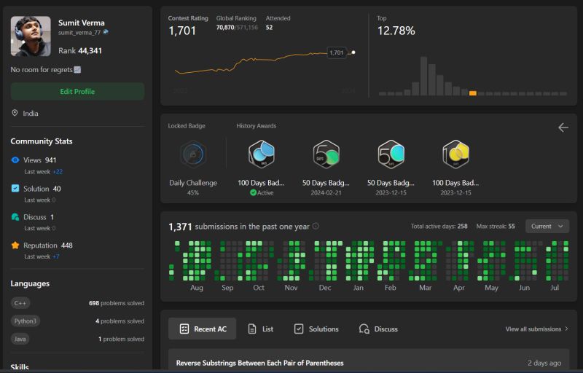Open the Discuss tab
The width and height of the screenshot is (583, 373).
coord(378,329)
